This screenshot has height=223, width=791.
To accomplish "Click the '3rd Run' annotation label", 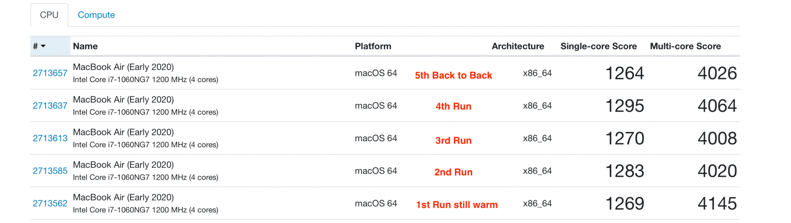I will coord(454,141).
